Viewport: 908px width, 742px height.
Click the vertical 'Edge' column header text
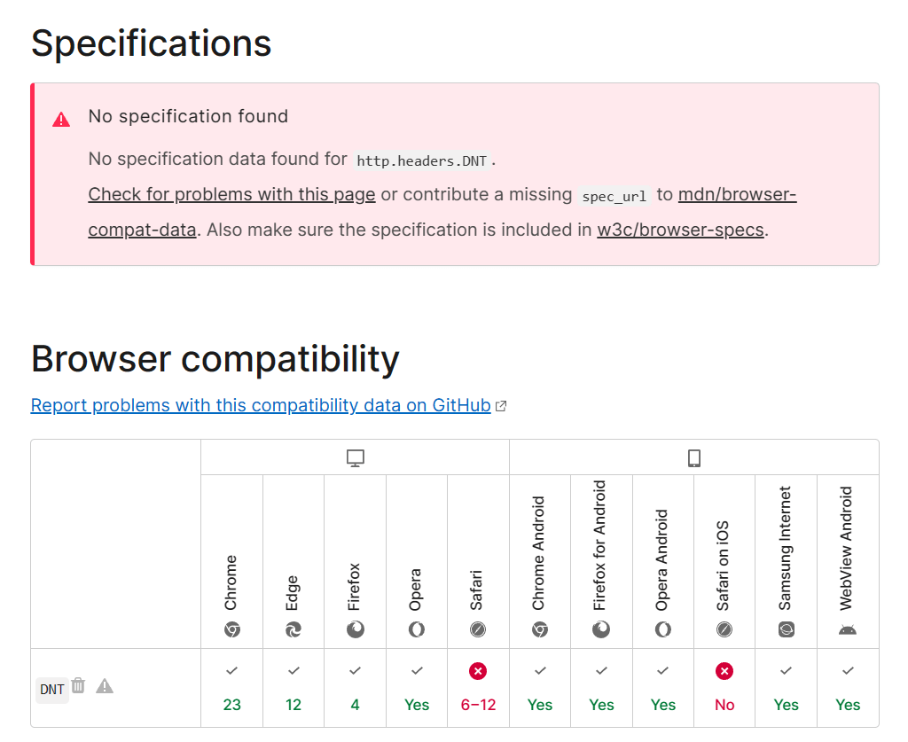tap(293, 593)
